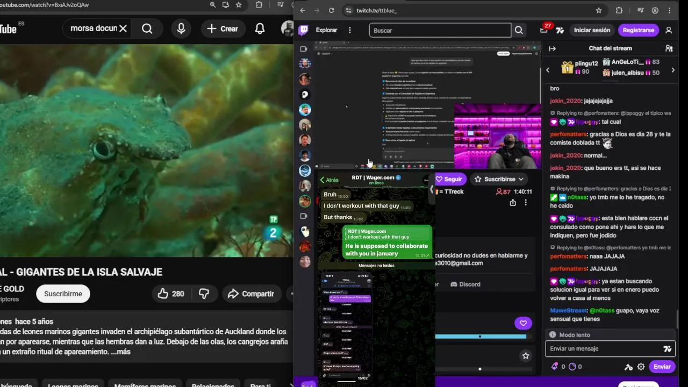
Task: Click gifter piingu12 in chat leaderboard
Action: tap(586, 63)
